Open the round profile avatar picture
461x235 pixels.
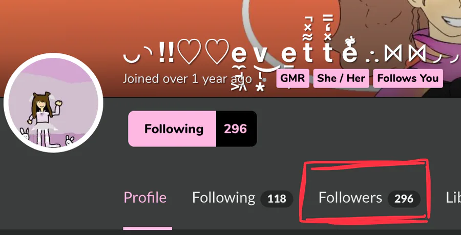pyautogui.click(x=53, y=102)
